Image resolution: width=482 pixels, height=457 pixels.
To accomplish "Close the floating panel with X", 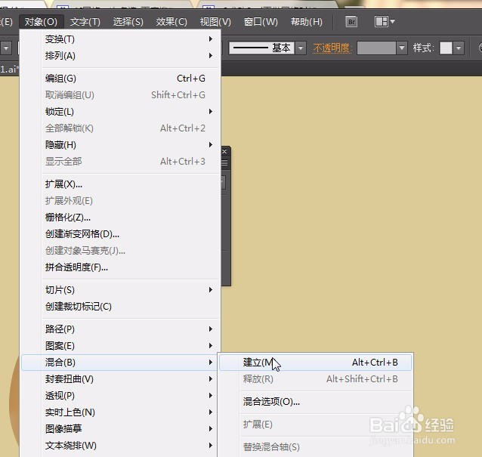I will click(x=224, y=151).
